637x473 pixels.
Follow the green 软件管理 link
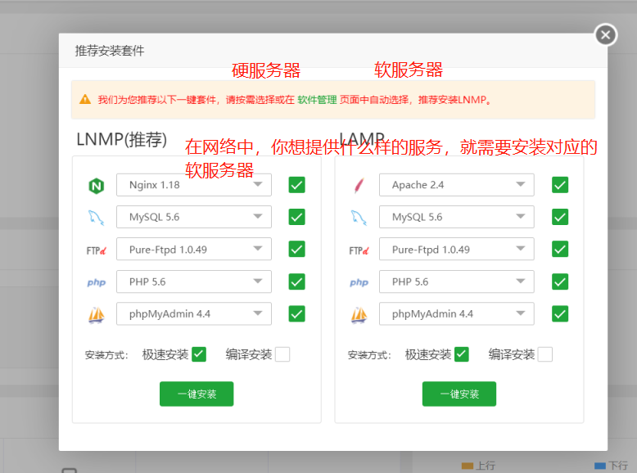[318, 100]
